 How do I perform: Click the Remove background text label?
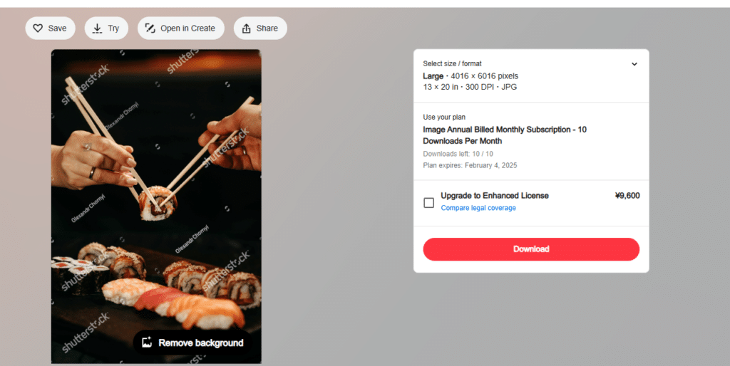tap(201, 343)
